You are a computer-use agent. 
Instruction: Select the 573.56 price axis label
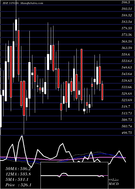[x=126, y=35]
